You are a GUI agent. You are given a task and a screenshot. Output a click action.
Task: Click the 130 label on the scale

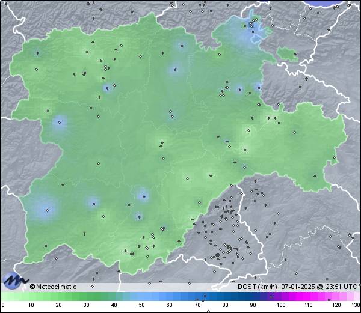click(356, 305)
